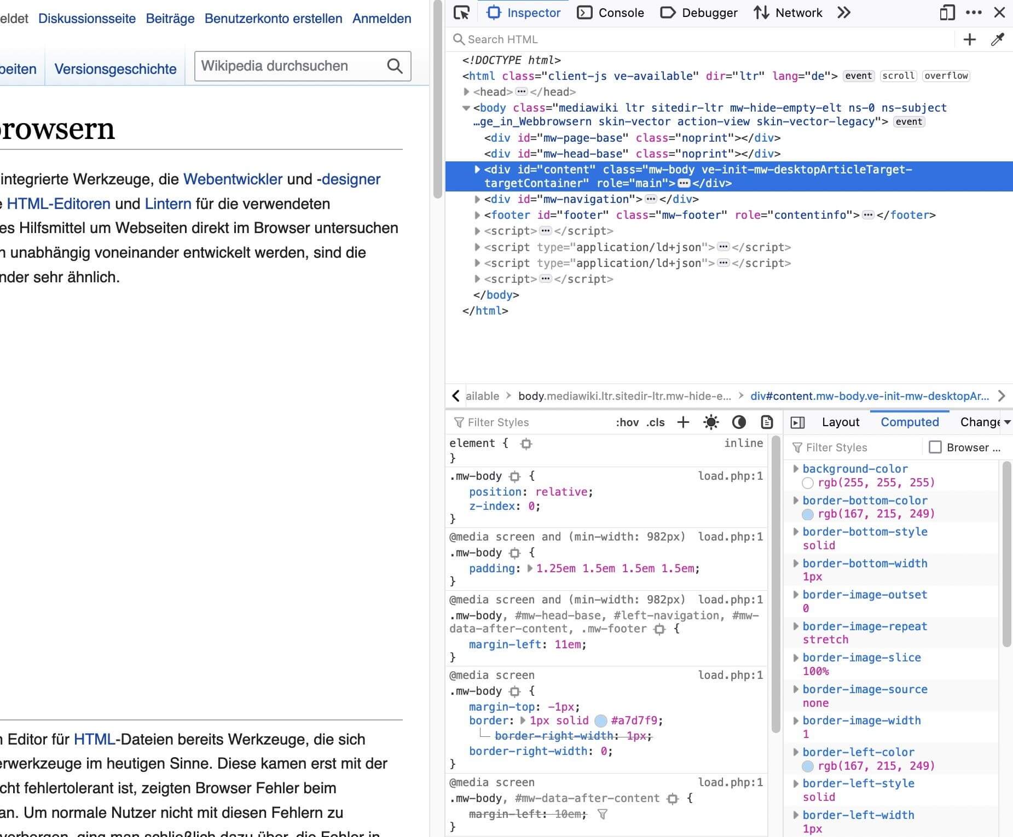Pick a color with the eyedropper
Screen dimensions: 1013x837
tap(997, 39)
